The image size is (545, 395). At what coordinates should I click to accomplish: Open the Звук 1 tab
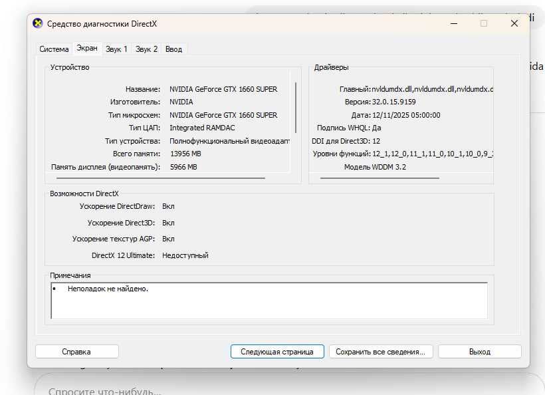tap(116, 49)
